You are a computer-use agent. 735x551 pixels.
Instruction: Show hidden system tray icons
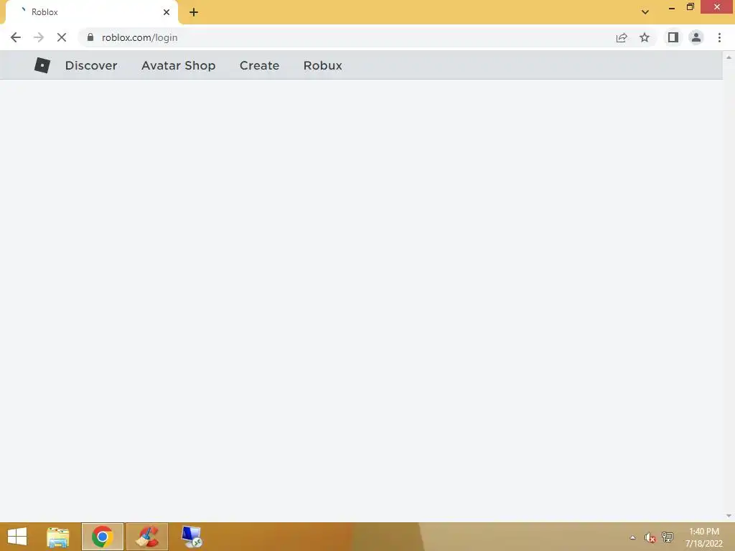point(633,537)
